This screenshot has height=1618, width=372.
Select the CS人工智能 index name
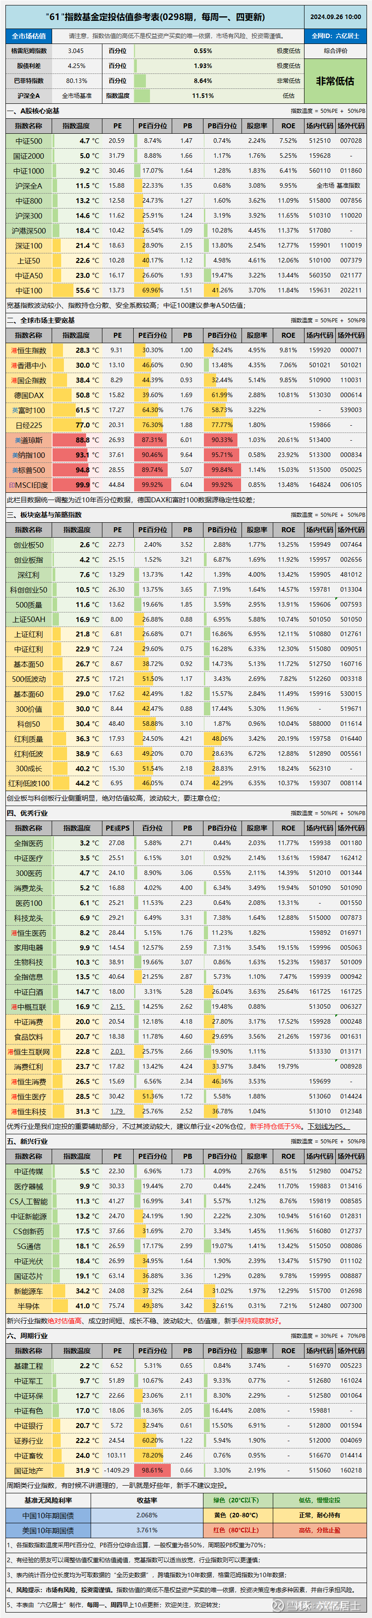click(x=29, y=1201)
